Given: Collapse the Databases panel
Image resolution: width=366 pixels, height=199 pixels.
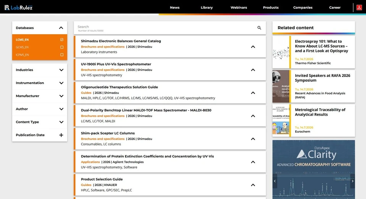Looking at the screenshot, I should (x=61, y=28).
